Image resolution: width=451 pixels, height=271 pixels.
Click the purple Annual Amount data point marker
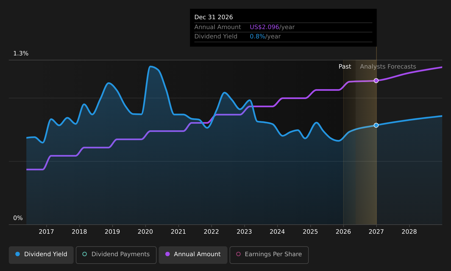pos(376,81)
